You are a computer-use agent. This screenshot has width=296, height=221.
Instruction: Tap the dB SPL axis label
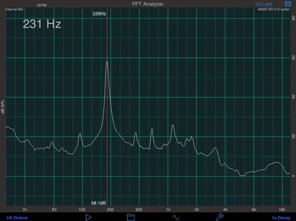point(3,107)
